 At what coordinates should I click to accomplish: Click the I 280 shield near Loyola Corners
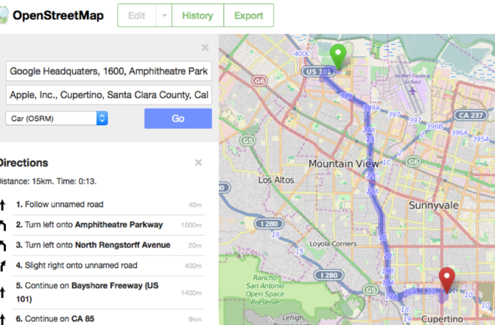click(x=269, y=224)
